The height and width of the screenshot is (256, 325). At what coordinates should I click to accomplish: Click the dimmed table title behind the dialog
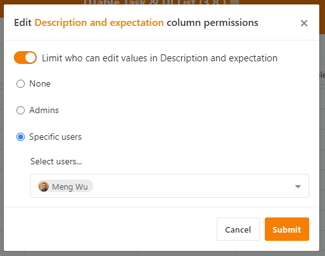click(x=162, y=2)
